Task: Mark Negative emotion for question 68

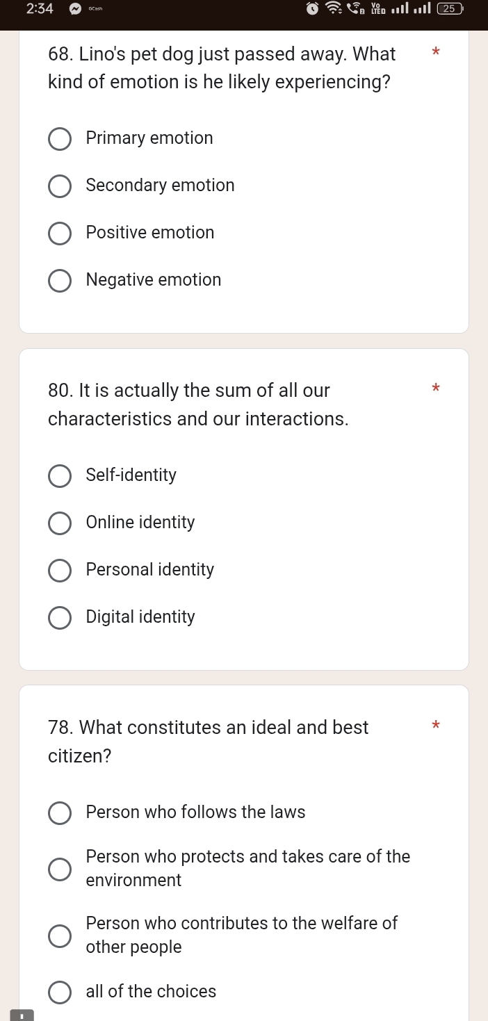Action: [x=60, y=280]
